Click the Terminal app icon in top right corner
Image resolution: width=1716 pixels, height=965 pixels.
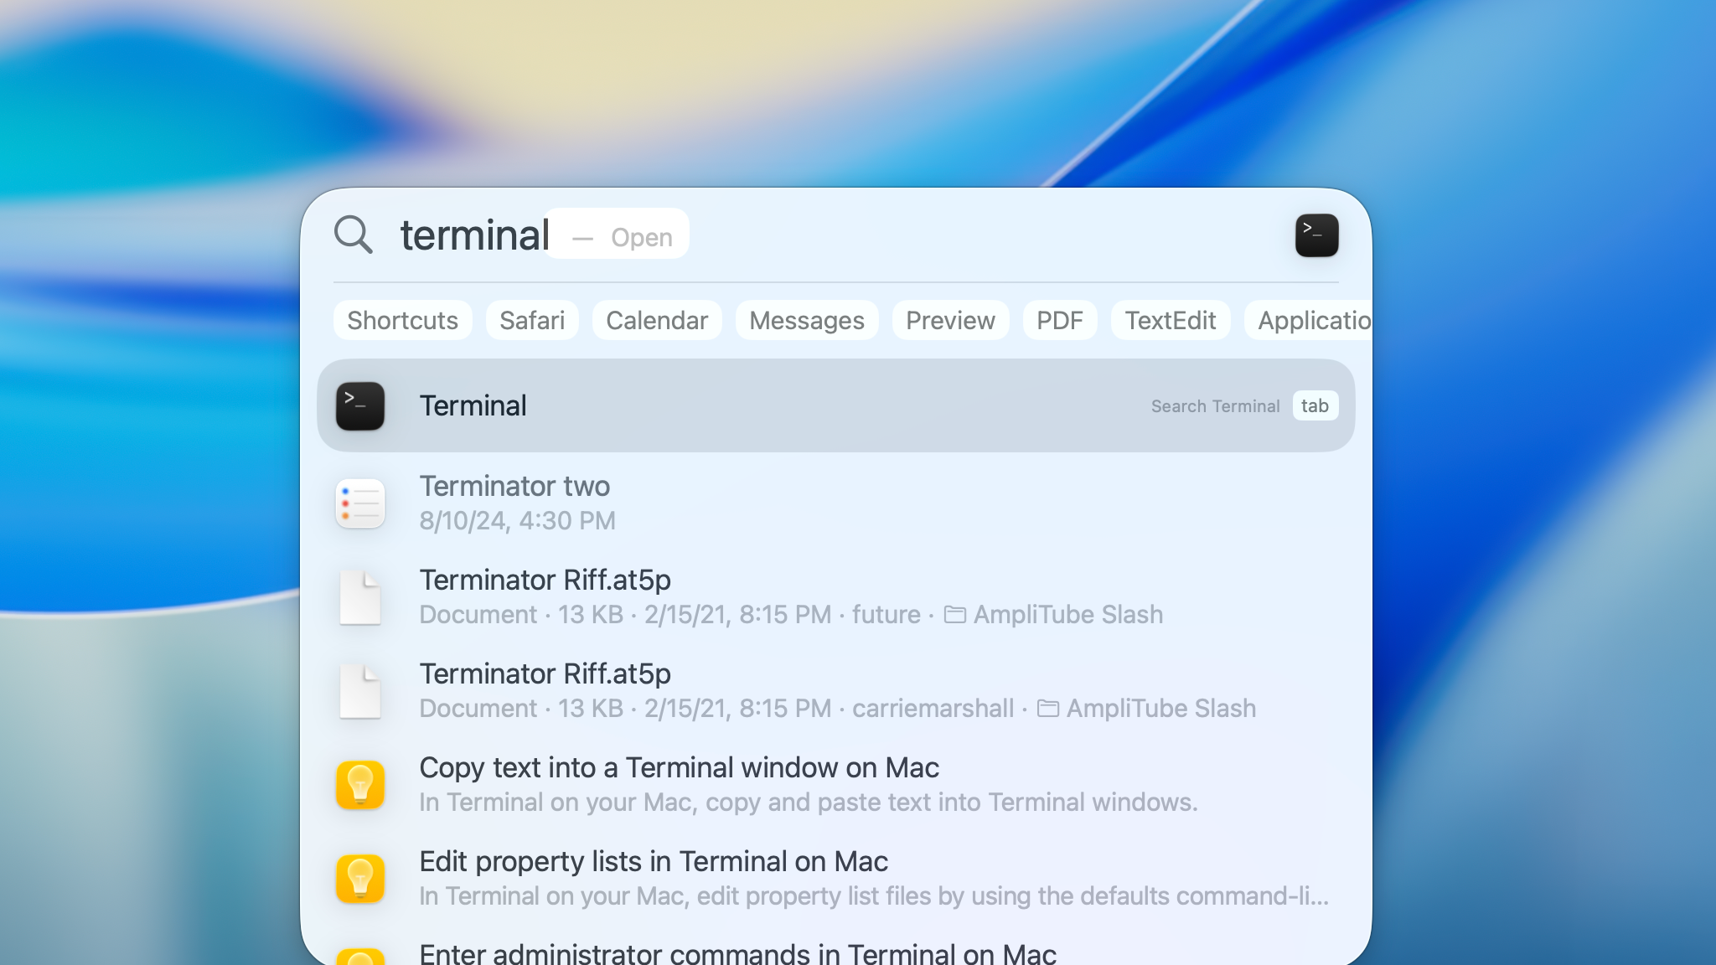coord(1316,235)
